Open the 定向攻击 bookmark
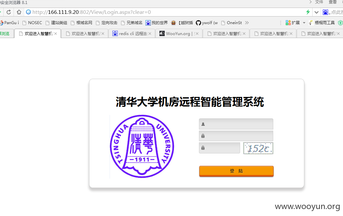Screen dimensions: 343x216 point(107,23)
